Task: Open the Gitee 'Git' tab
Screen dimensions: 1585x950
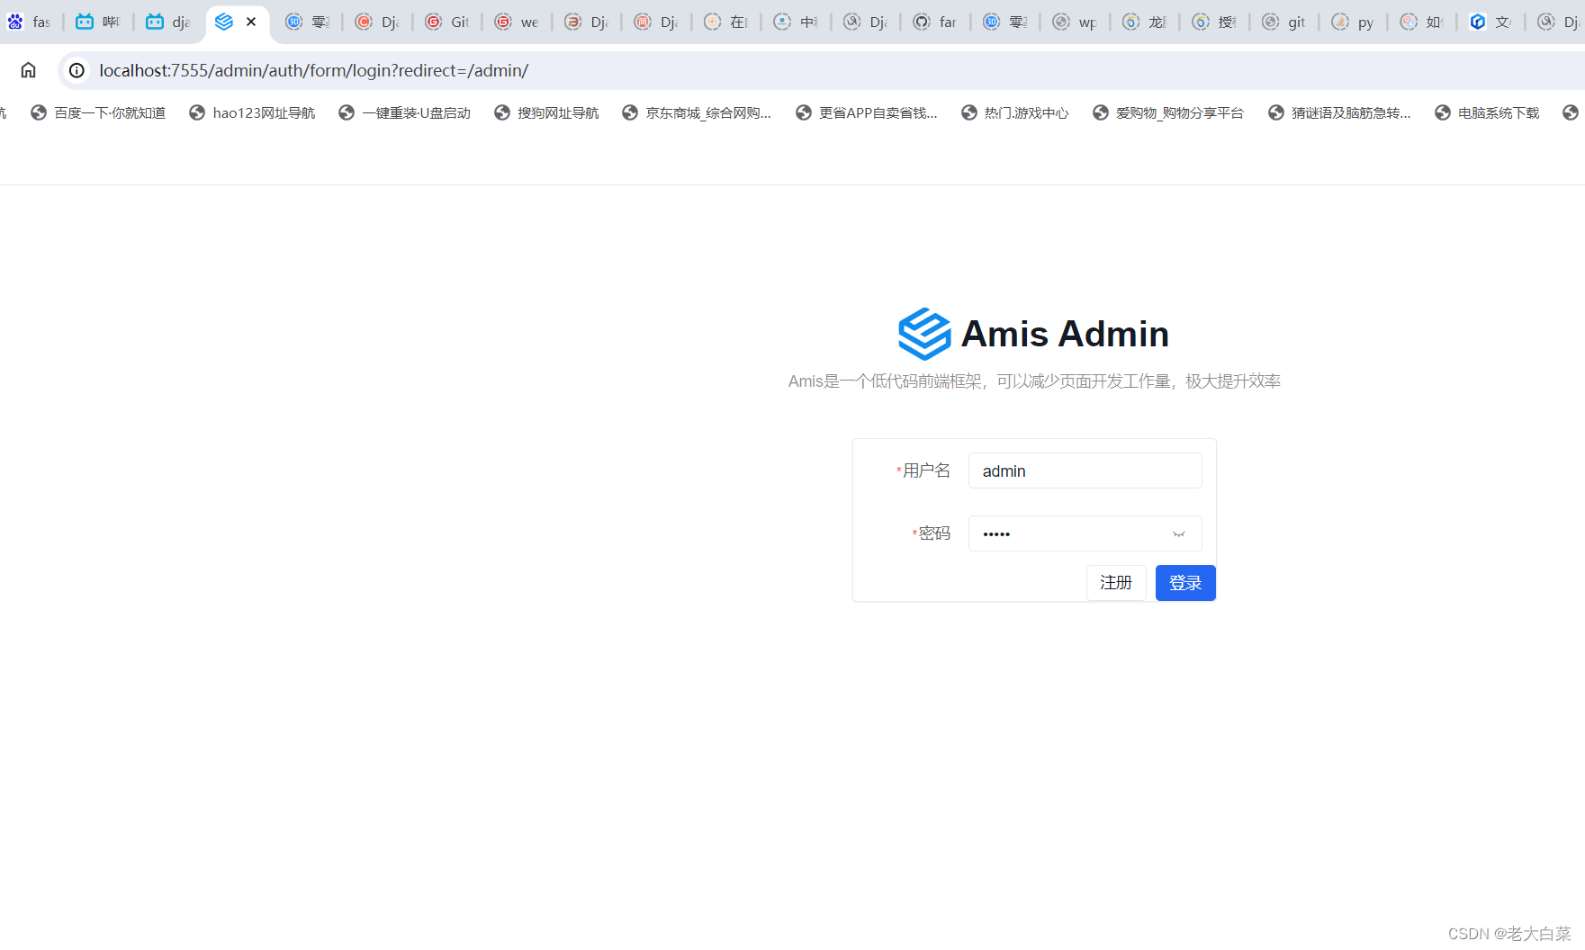Action: coord(448,22)
